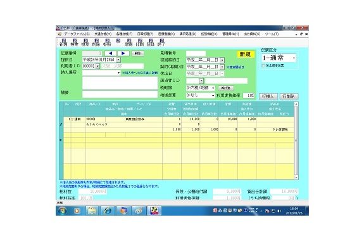Viewport: 364px width, 241px height.
Task: Open the 提供日 date dropdown
Action: coord(118,60)
